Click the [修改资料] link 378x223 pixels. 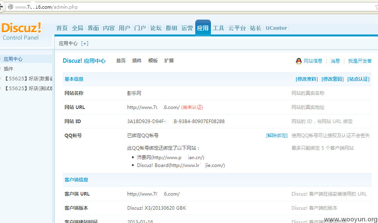click(x=307, y=79)
